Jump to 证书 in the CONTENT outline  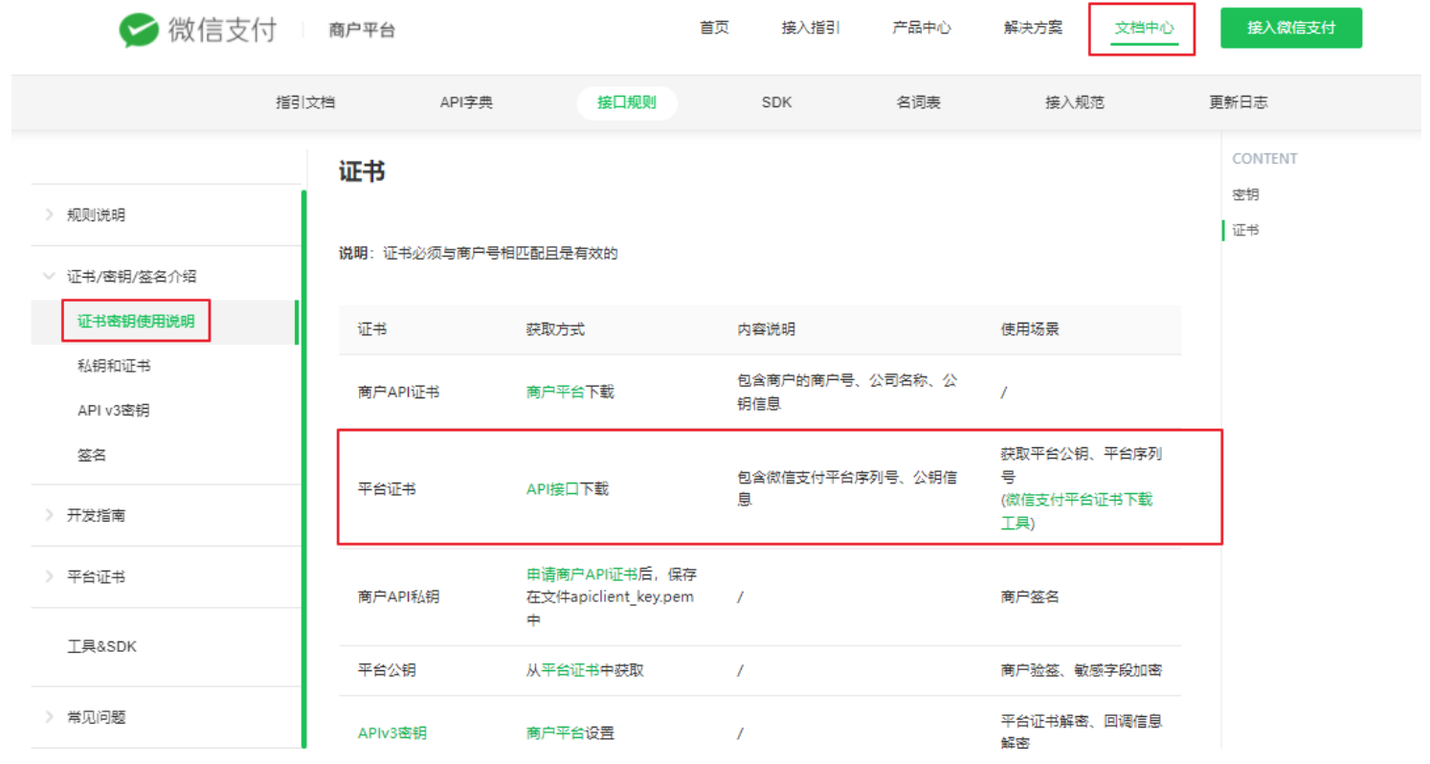click(1245, 230)
